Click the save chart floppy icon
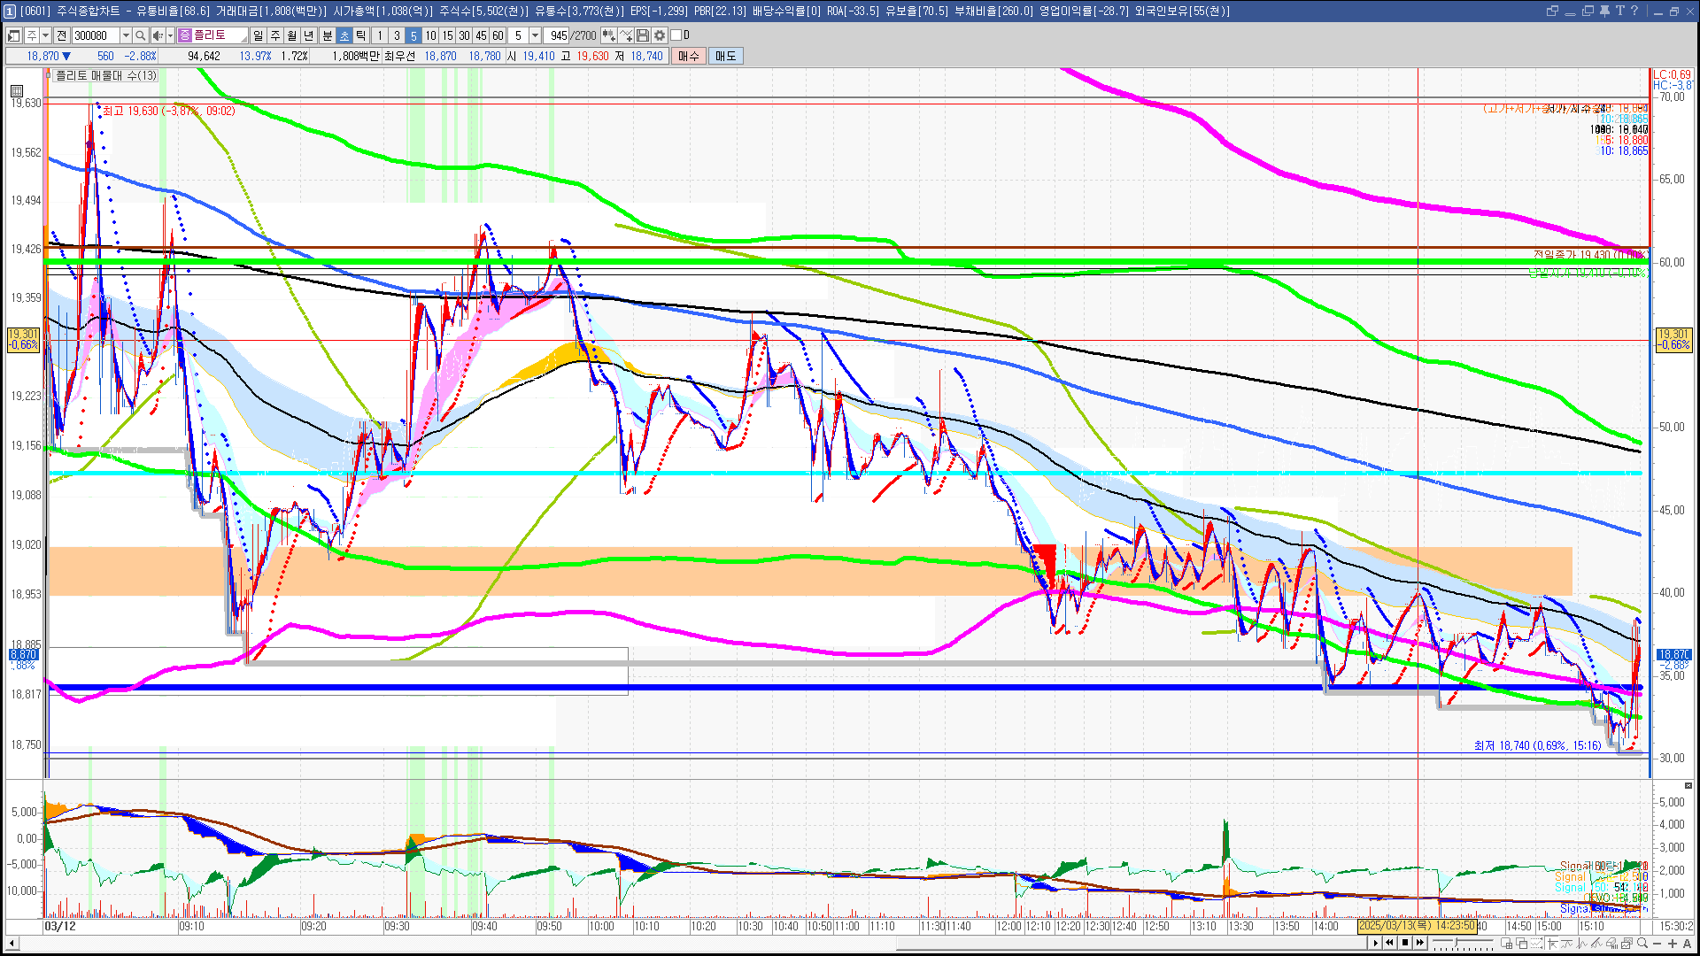The image size is (1700, 956). pyautogui.click(x=643, y=35)
